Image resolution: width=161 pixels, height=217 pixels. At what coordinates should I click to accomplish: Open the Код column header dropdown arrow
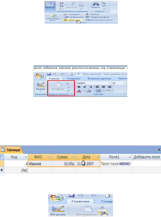[x=26, y=157]
